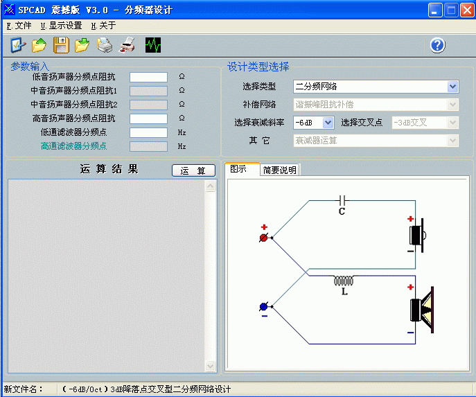This screenshot has width=476, height=397.
Task: Click the new design document icon
Action: [x=18, y=45]
